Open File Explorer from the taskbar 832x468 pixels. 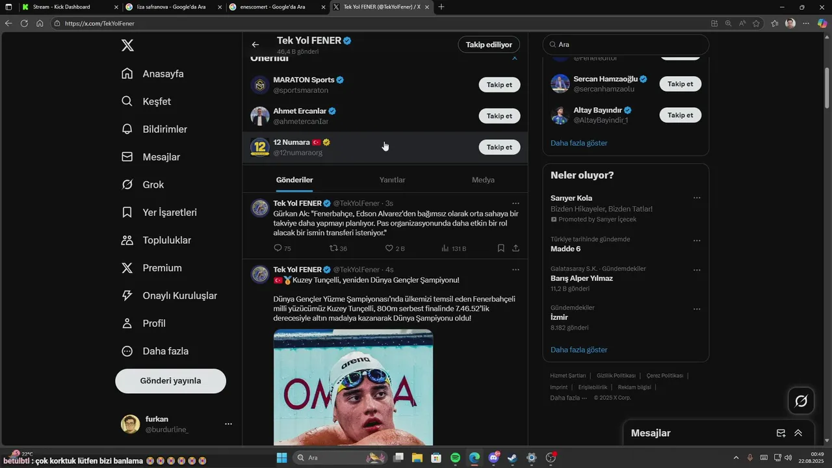click(x=417, y=458)
